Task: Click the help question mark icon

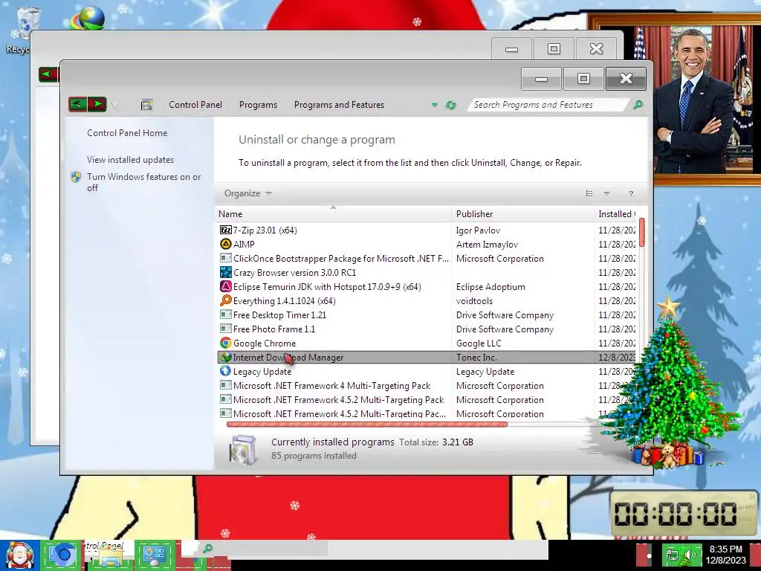Action: click(630, 194)
